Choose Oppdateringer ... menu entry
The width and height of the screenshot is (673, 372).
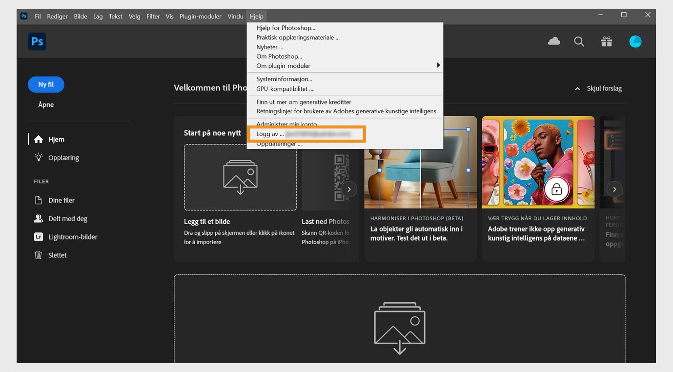345,144
